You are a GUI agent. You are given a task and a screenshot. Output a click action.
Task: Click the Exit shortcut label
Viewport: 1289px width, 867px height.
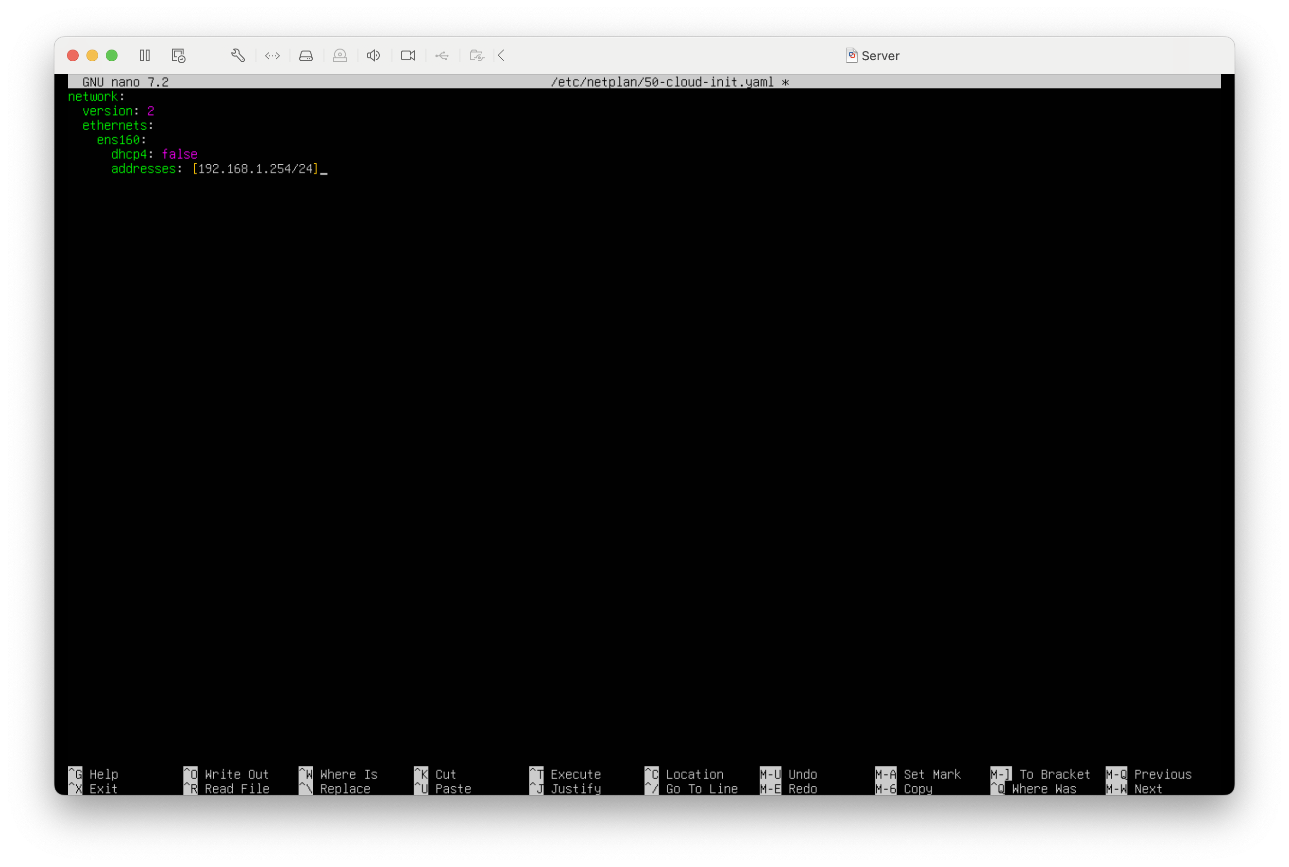103,788
